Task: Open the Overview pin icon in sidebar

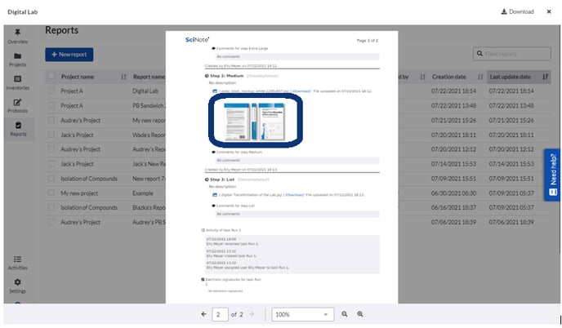Action: 18,33
